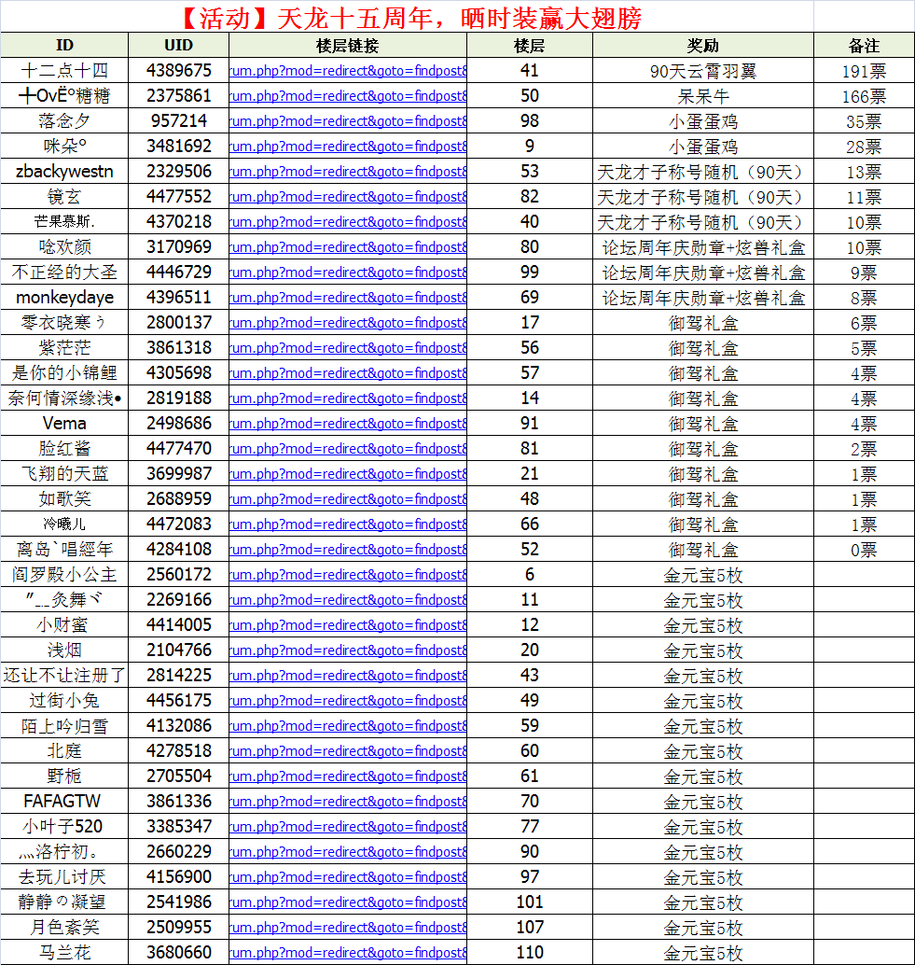The width and height of the screenshot is (915, 965).
Task: Open the floor link for zbackywestn
Action: (x=348, y=172)
